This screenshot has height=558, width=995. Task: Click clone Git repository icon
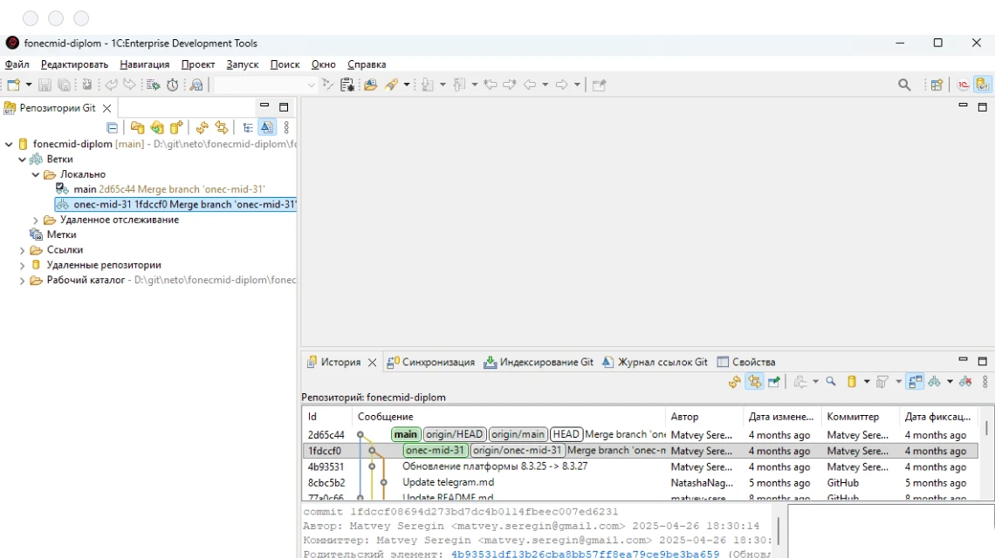(157, 128)
